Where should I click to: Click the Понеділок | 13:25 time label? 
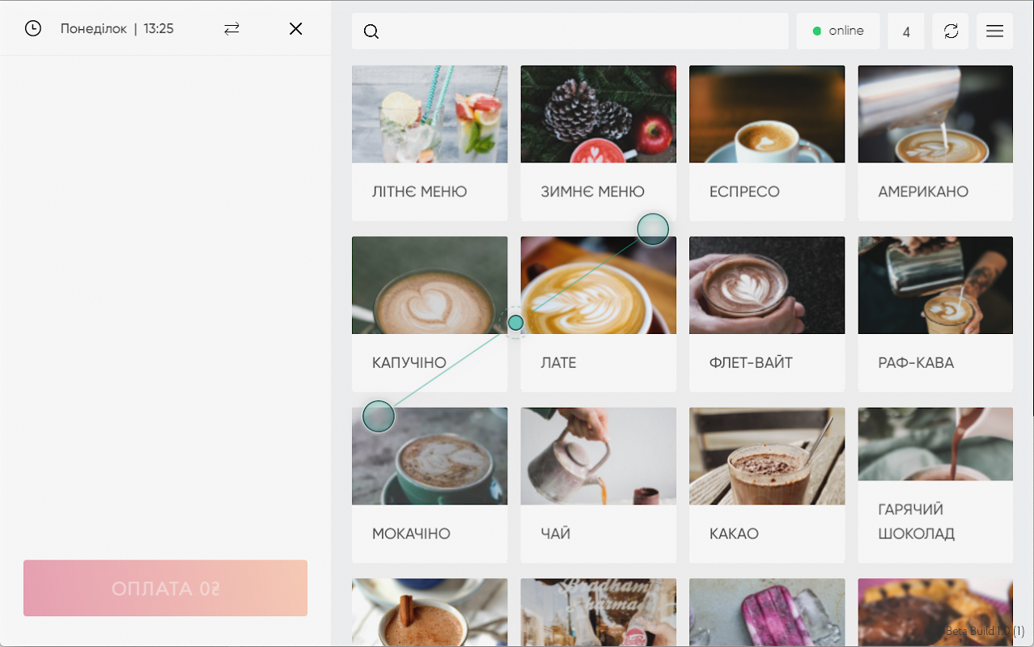117,29
